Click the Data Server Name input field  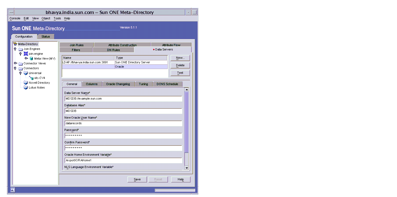[124, 99]
